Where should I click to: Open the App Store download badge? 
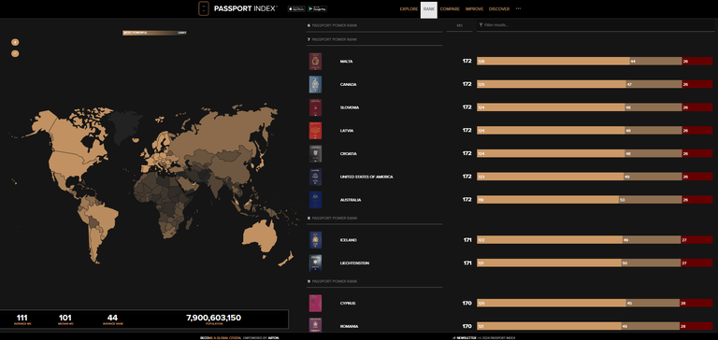point(295,8)
